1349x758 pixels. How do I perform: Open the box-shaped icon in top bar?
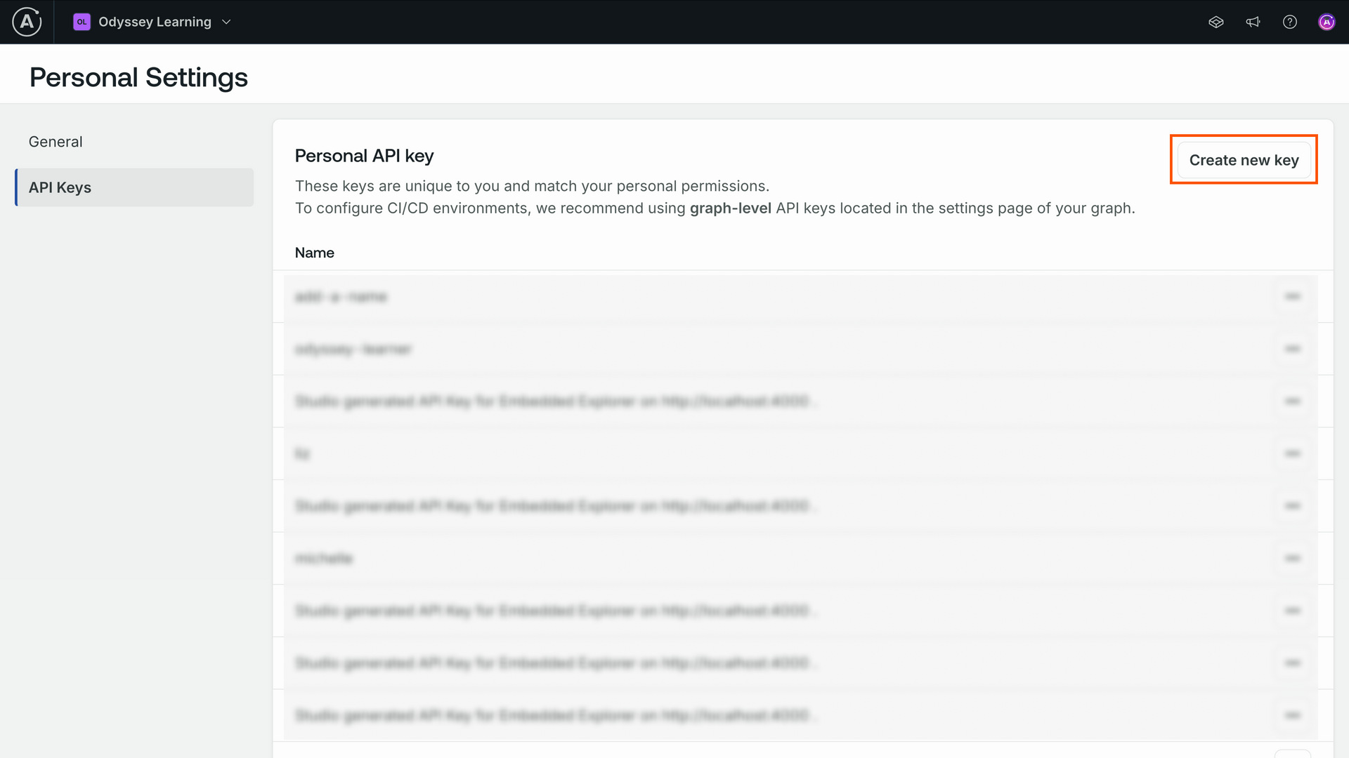tap(1216, 22)
